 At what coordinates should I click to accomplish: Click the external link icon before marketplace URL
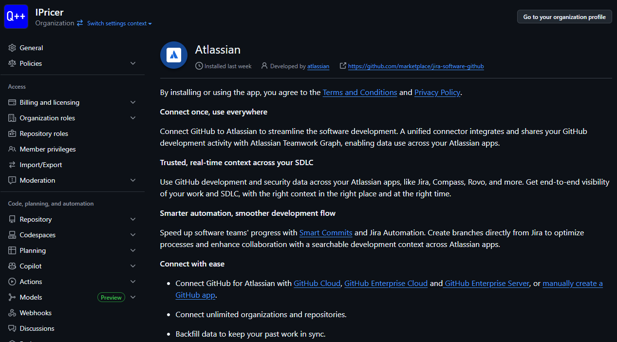pos(343,66)
